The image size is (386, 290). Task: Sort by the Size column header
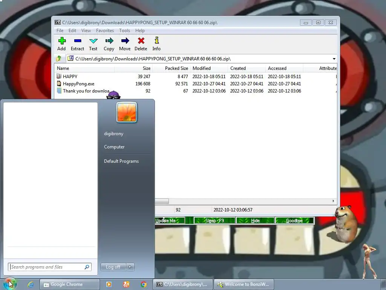133,68
